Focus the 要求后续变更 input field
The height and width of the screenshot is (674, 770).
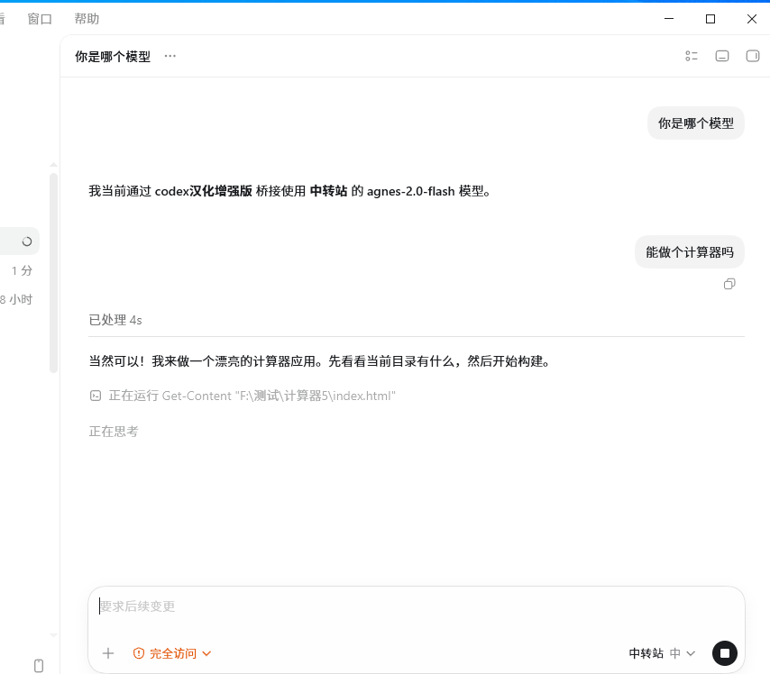click(417, 606)
